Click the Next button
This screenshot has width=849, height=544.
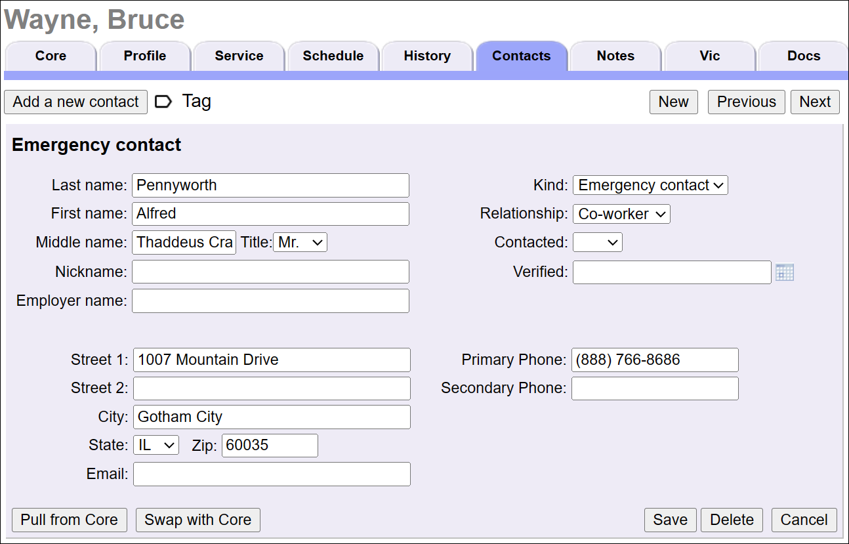(x=815, y=101)
